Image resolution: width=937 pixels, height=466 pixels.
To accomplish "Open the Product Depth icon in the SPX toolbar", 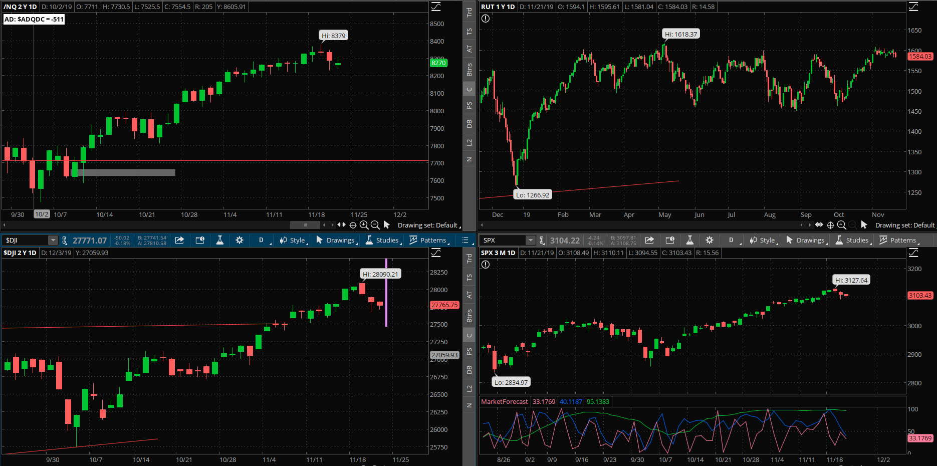I will tap(670, 240).
